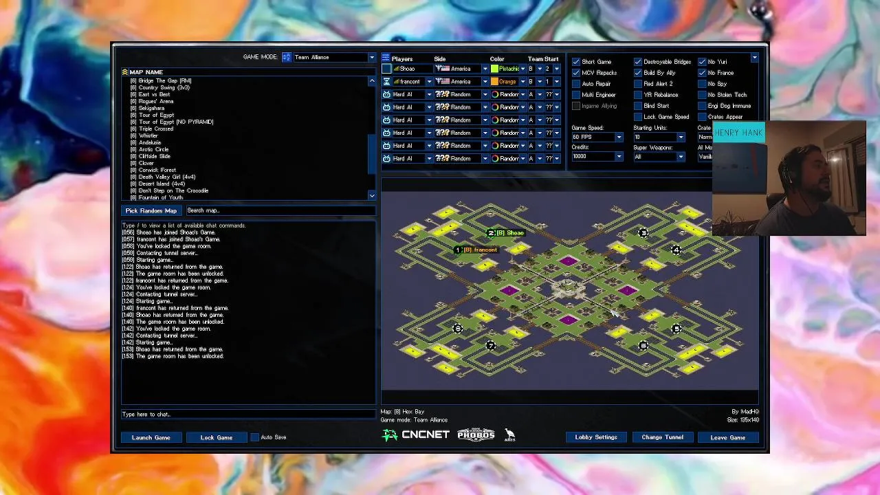Image resolution: width=880 pixels, height=495 pixels.
Task: Open Lobby Settings
Action: coord(596,437)
